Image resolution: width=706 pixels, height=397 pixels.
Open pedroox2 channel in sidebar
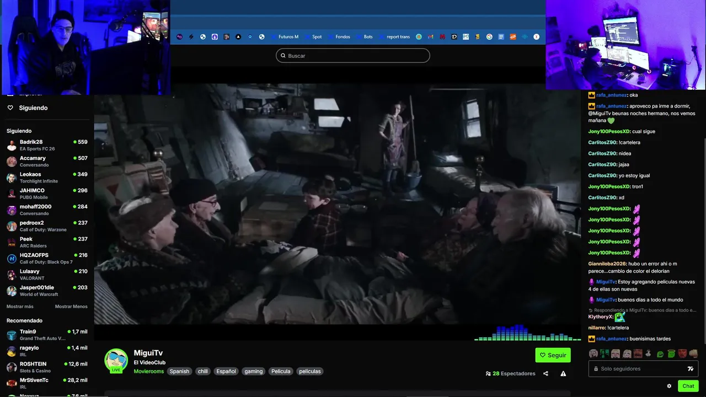(47, 226)
